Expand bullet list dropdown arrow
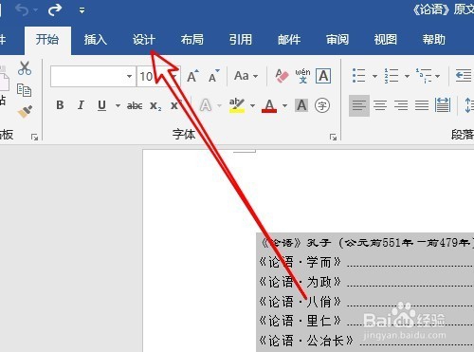474x352 pixels. (x=374, y=76)
